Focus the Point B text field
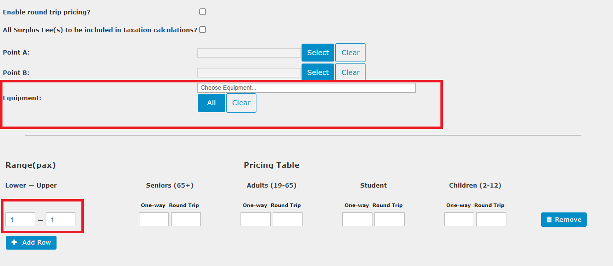The height and width of the screenshot is (266, 613). [249, 72]
